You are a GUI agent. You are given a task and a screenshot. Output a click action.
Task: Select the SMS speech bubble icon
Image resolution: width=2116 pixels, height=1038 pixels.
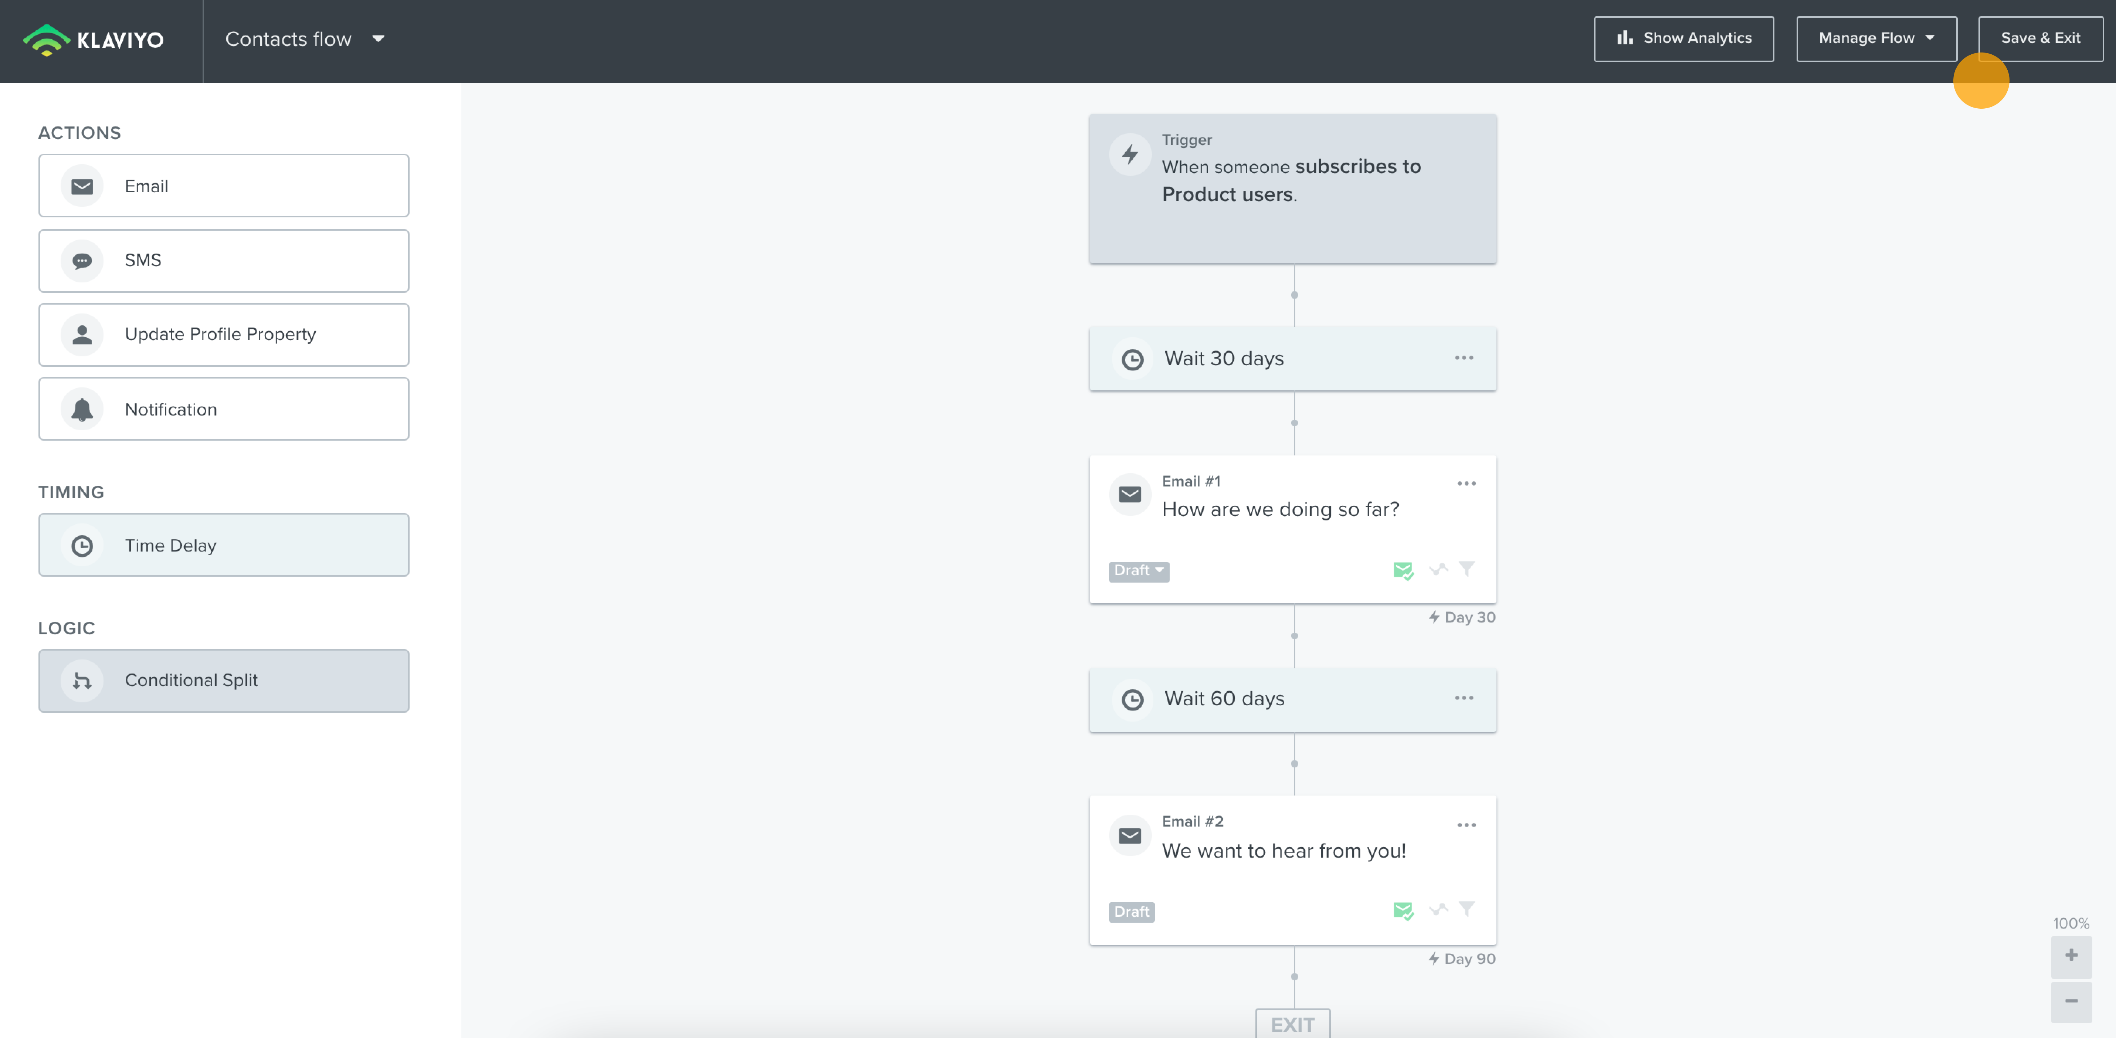click(x=82, y=261)
